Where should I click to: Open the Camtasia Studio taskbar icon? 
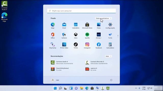[x=108, y=88]
